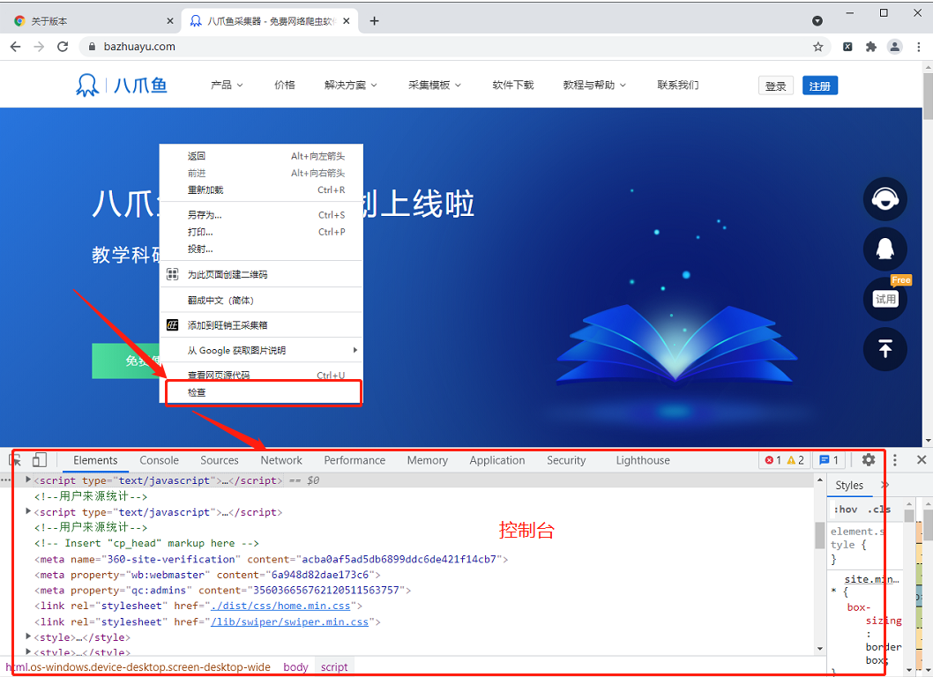933x677 pixels.
Task: Choose 另存为 in the context menu
Action: [x=261, y=215]
